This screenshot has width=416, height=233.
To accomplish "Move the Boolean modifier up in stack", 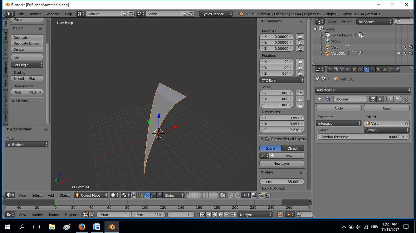I will point(390,99).
